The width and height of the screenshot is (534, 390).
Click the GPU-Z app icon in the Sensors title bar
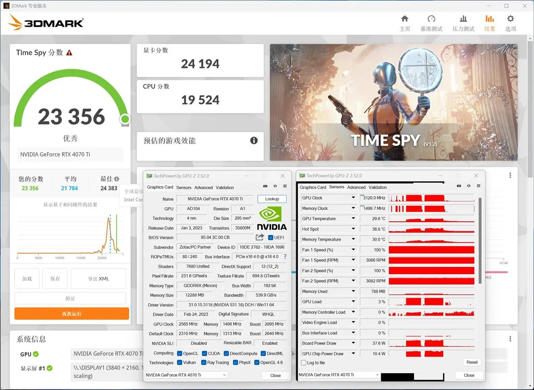pyautogui.click(x=303, y=176)
